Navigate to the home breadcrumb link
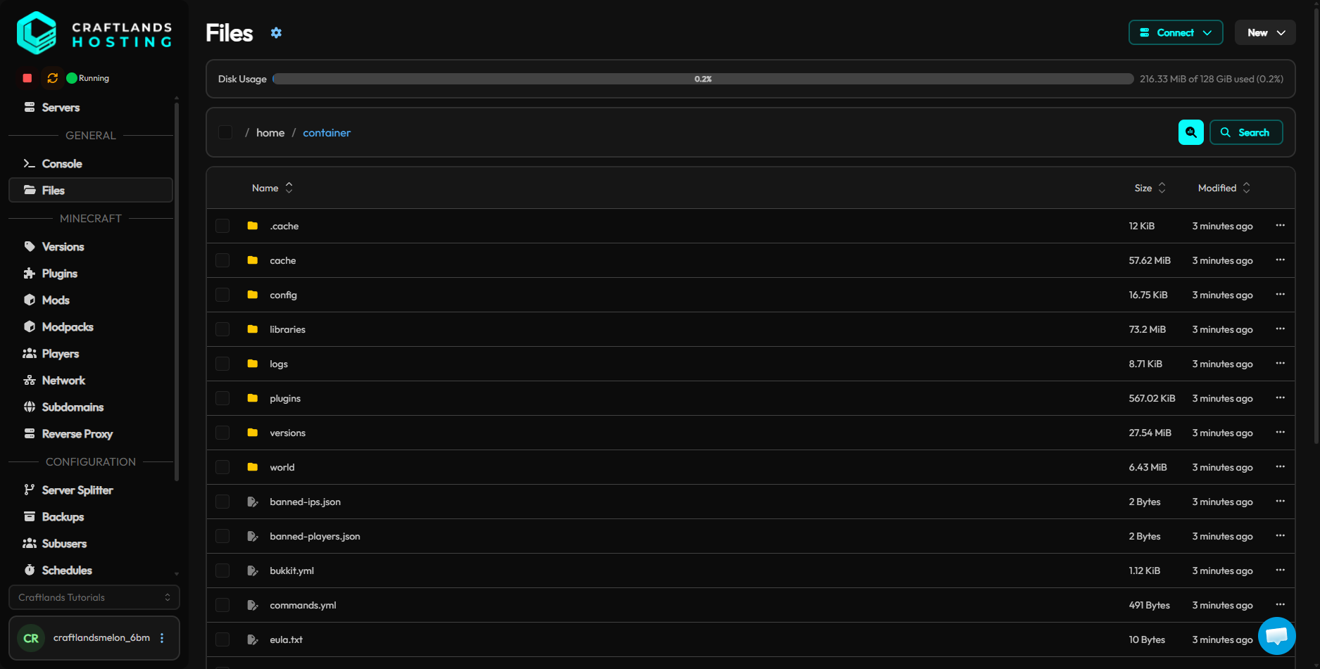The image size is (1320, 669). point(270,133)
